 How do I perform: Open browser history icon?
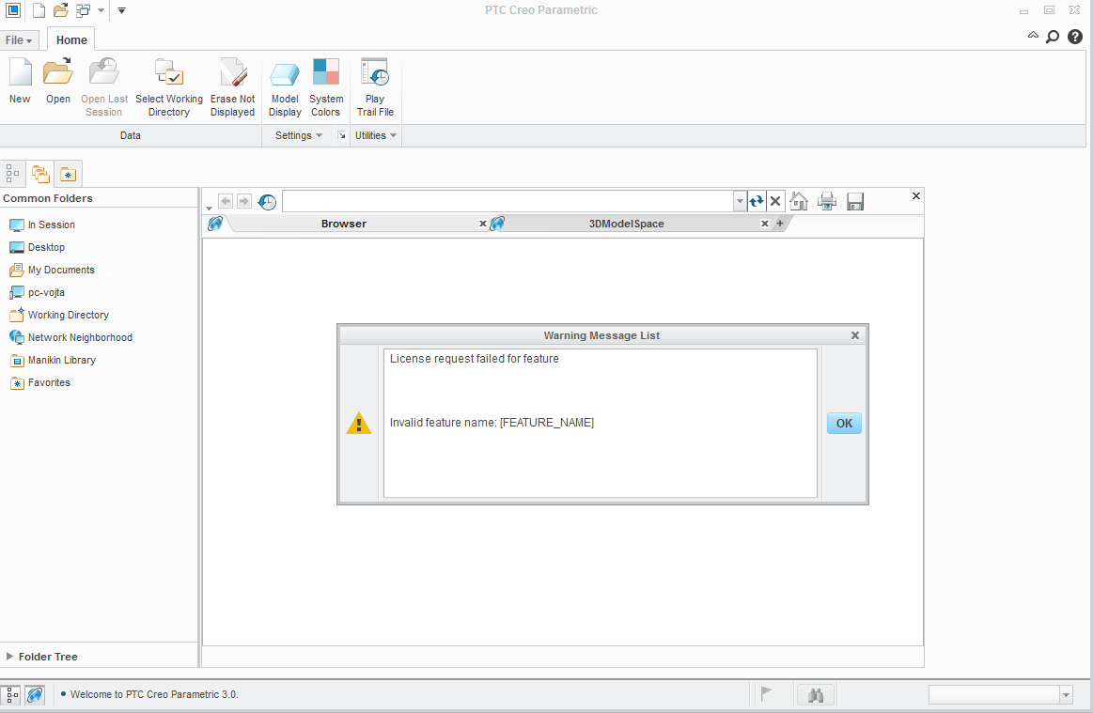267,202
